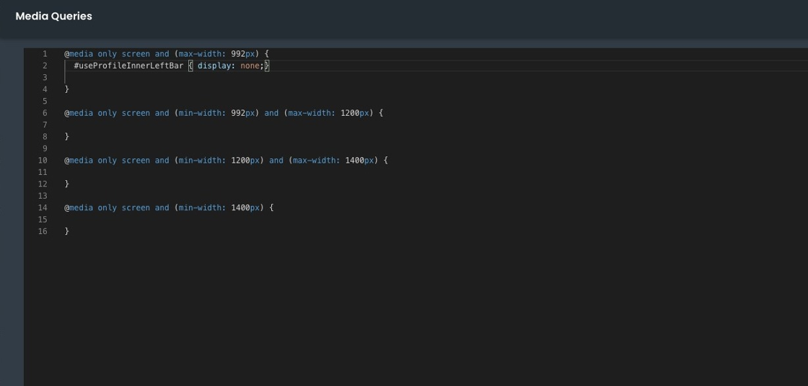The width and height of the screenshot is (808, 386).
Task: Click line number 1 in the gutter
Action: 44,54
